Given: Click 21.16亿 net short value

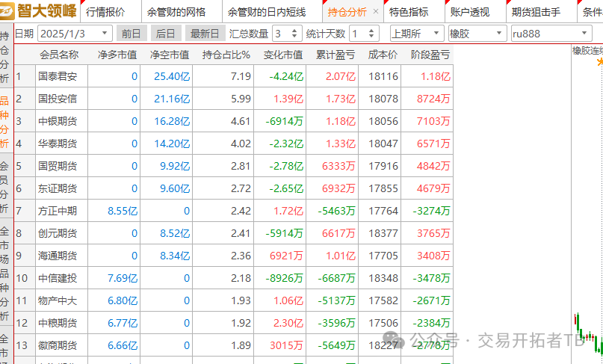Looking at the screenshot, I should tap(172, 99).
